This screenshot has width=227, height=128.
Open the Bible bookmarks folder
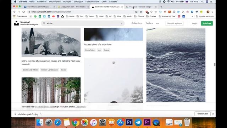point(117,16)
